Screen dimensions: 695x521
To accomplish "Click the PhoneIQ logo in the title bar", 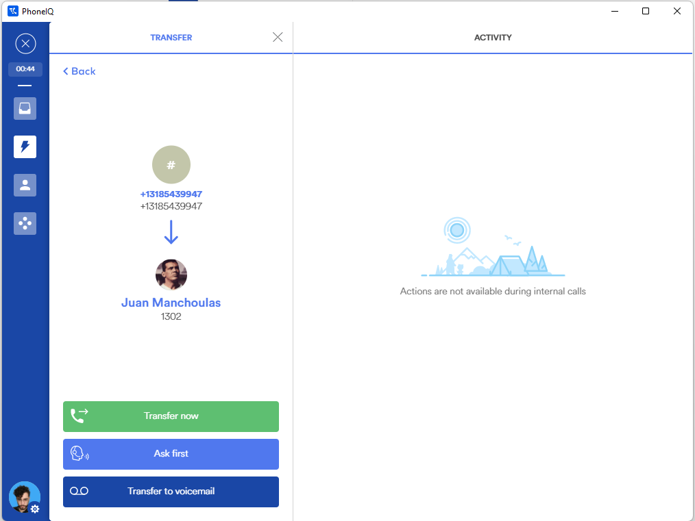I will [13, 11].
